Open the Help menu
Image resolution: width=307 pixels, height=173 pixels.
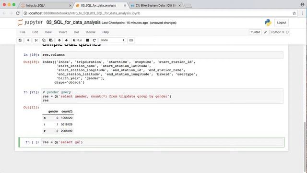click(x=106, y=32)
